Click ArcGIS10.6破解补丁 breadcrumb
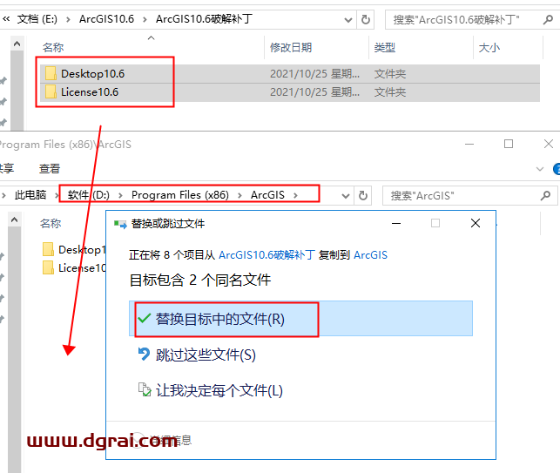 click(204, 19)
